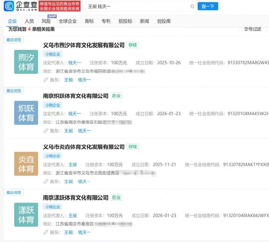
Task: Click 小微企业 tag under 义乌市炎垚体育
Action: 53,156
